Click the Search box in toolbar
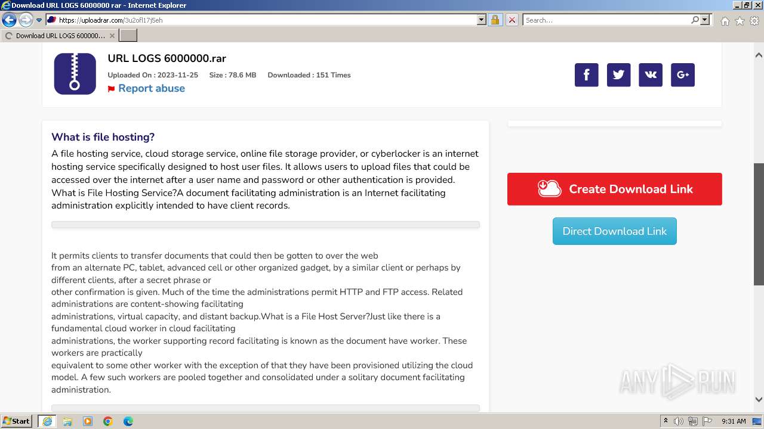 pyautogui.click(x=606, y=20)
